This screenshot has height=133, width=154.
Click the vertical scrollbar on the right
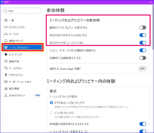click(153, 27)
